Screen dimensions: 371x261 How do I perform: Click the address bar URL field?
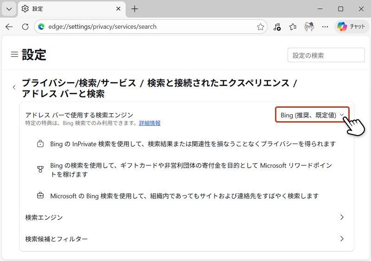pyautogui.click(x=150, y=27)
